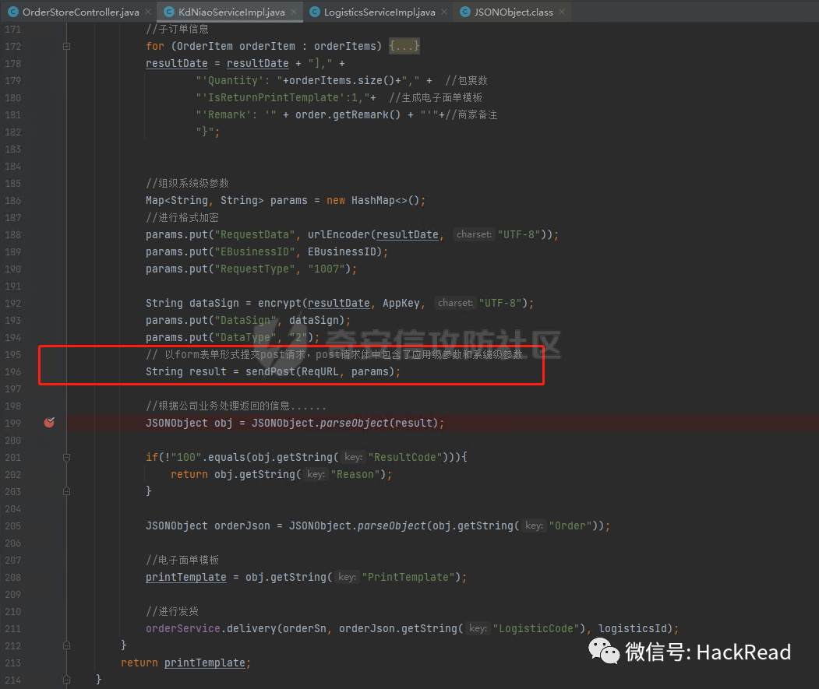Click orderItems.size() on line 179
819x689 pixels.
pos(344,80)
